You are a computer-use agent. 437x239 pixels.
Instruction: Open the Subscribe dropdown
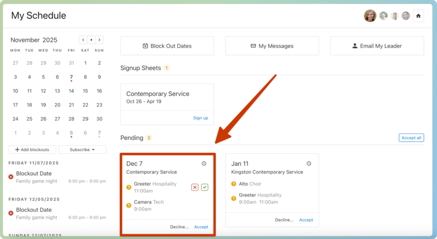[82, 150]
